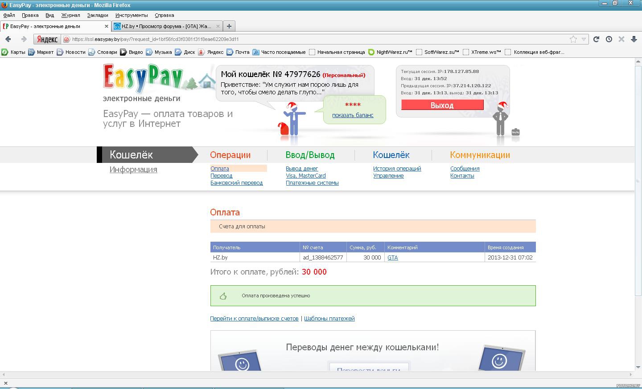
Task: Open Банковский перевод link
Action: (236, 183)
